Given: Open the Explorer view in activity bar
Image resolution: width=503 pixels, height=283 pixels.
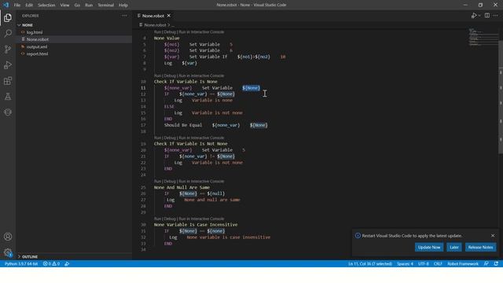Looking at the screenshot, I should [8, 18].
